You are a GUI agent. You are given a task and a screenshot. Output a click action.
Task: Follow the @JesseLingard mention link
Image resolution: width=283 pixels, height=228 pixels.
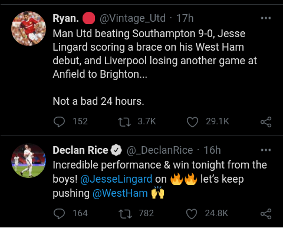(x=116, y=179)
